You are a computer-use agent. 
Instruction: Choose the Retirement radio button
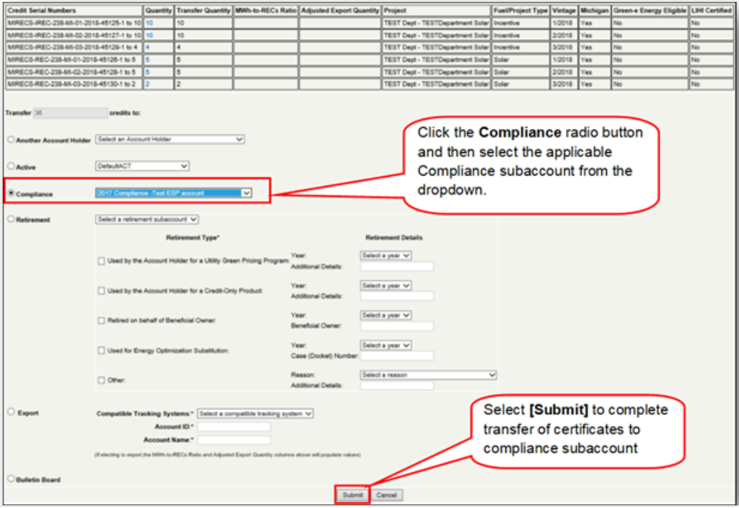(x=11, y=219)
